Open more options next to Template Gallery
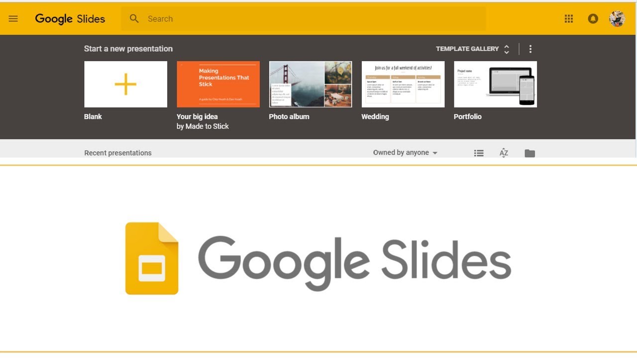 pos(531,49)
